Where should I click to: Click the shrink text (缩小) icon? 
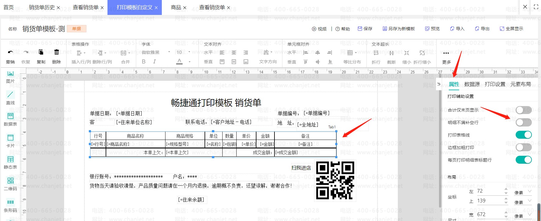[407, 53]
